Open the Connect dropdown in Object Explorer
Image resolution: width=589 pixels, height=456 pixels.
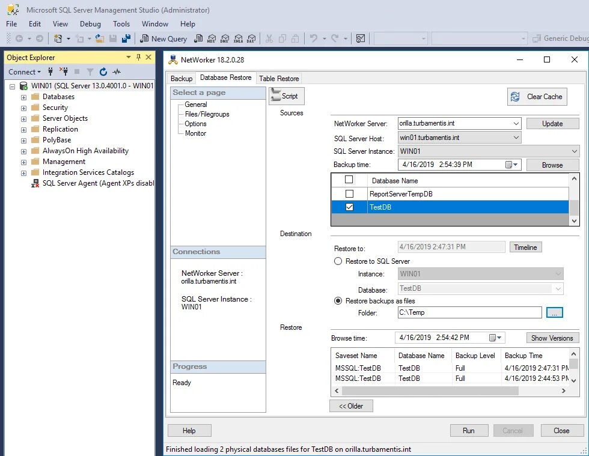click(25, 71)
